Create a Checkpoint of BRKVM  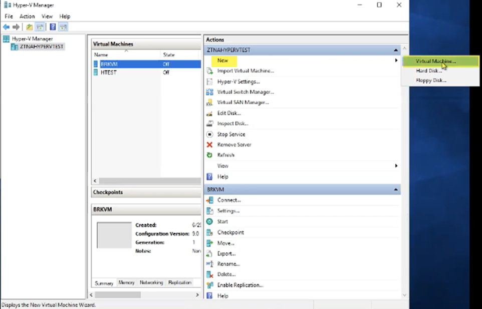231,232
